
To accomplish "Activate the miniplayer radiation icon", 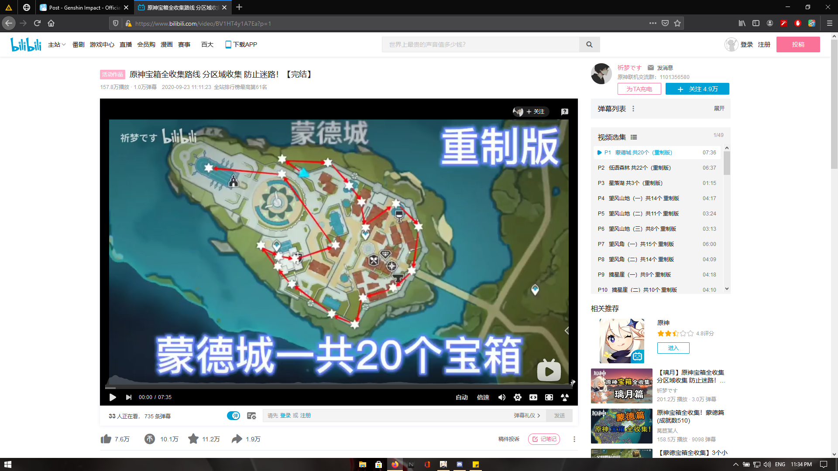I will pyautogui.click(x=564, y=397).
